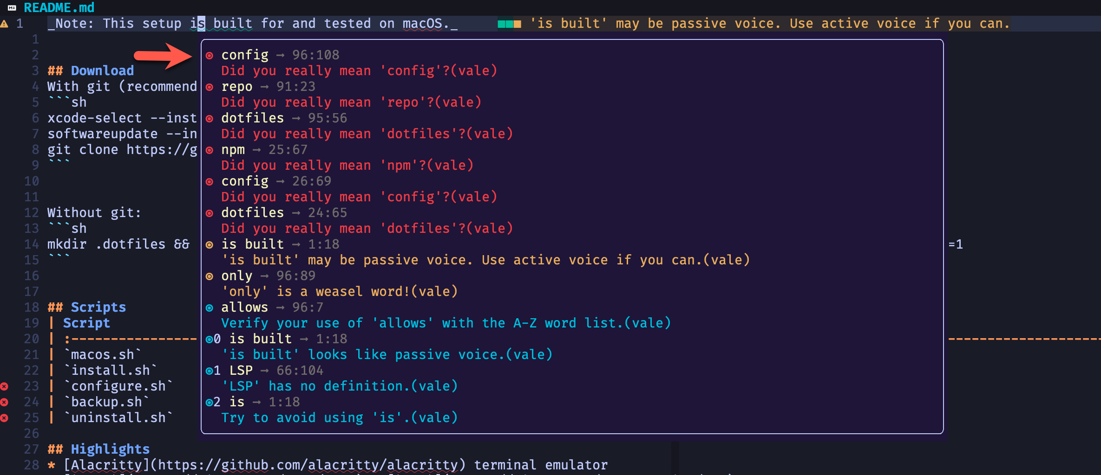Click the diagnostic circle beside 'npm → 25:67'
The image size is (1101, 475).
click(x=210, y=149)
